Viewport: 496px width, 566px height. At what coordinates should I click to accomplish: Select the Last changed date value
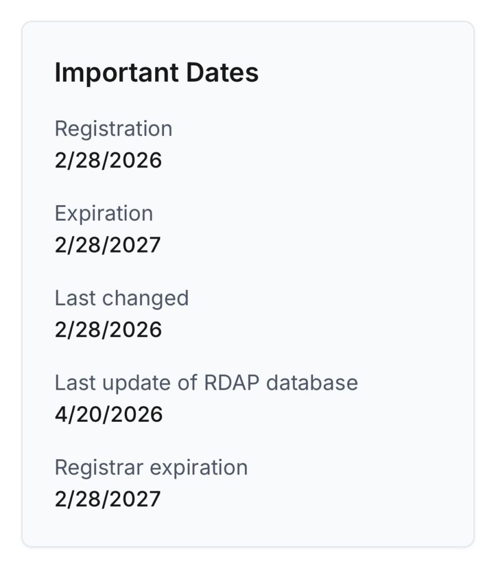(108, 329)
